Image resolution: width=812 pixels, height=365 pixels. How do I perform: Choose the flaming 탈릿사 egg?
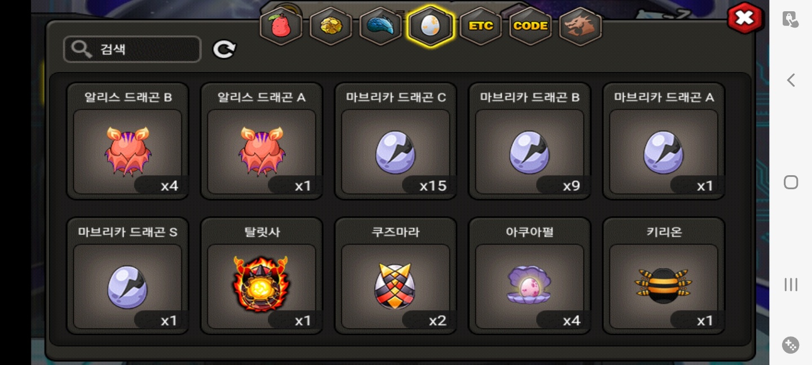tap(262, 276)
